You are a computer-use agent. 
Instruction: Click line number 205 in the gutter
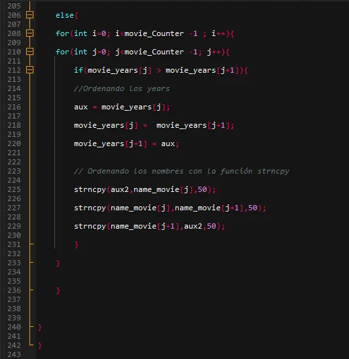pyautogui.click(x=14, y=6)
